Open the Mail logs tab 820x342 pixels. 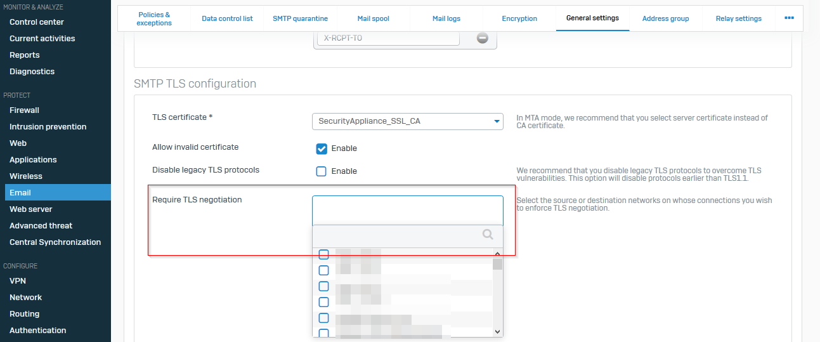(446, 18)
